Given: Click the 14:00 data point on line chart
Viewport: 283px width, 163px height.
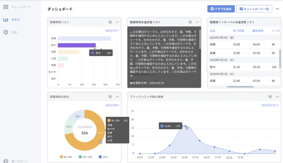Looking at the screenshot, I should pos(185,126).
